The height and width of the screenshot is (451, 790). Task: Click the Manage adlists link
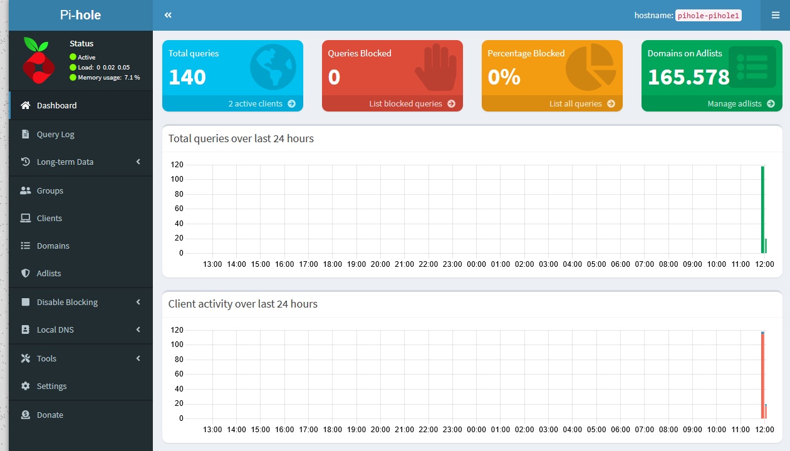[712, 104]
